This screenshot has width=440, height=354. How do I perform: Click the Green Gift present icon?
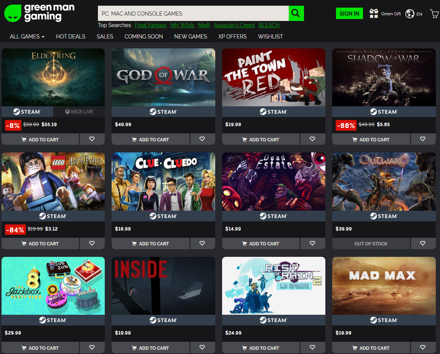click(x=374, y=14)
